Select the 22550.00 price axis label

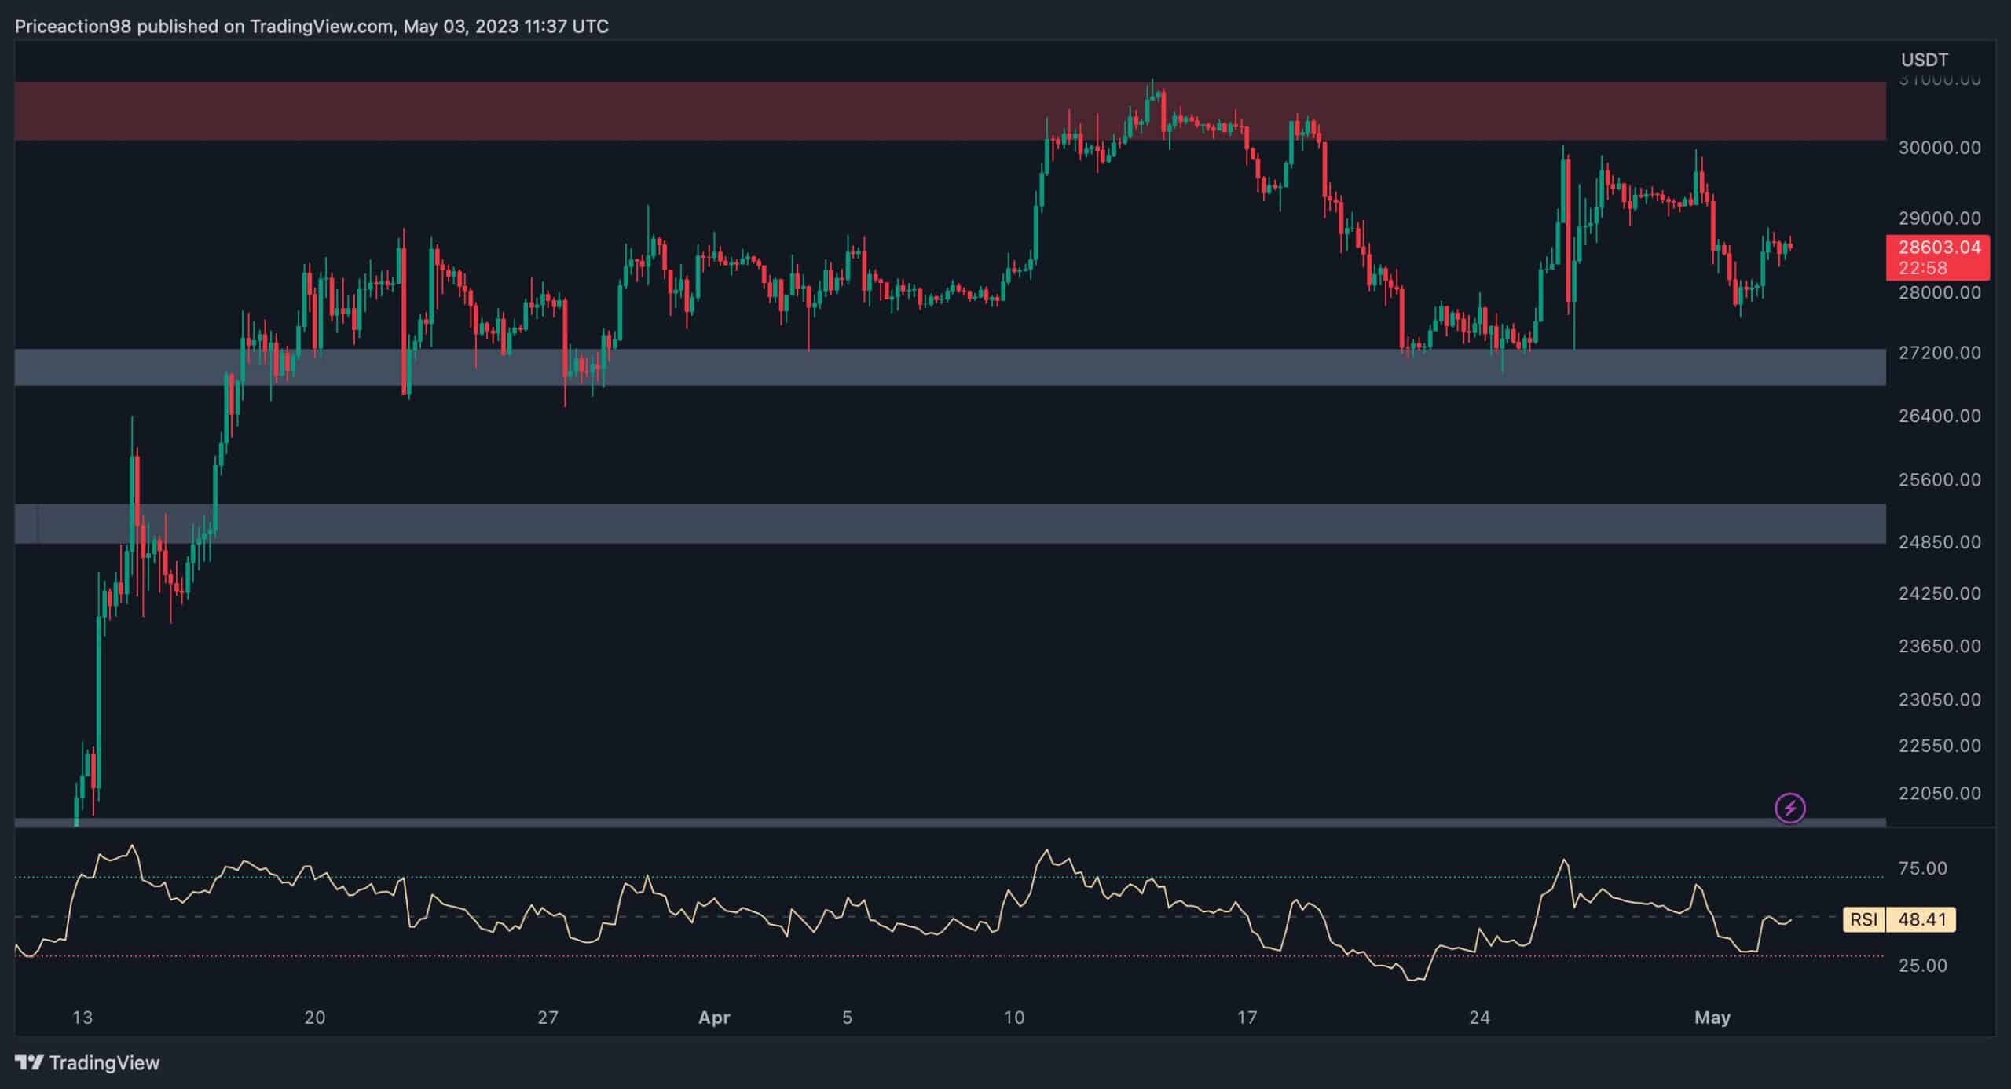(x=1940, y=746)
